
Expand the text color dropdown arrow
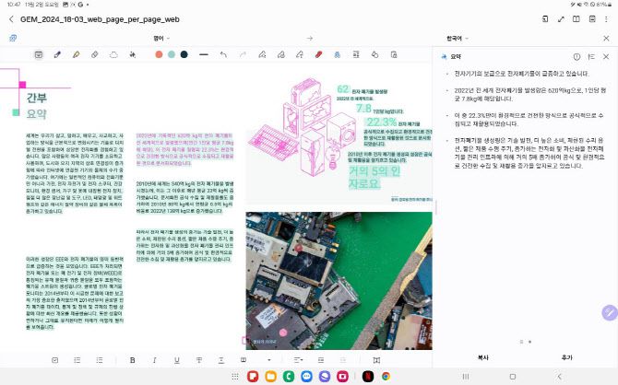(269, 360)
